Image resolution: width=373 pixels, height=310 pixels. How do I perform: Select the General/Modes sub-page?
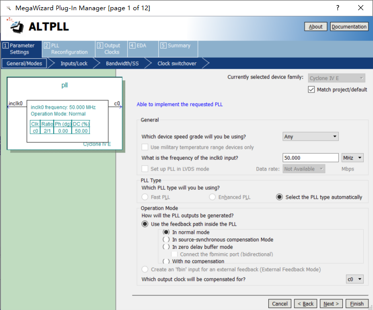click(x=24, y=63)
